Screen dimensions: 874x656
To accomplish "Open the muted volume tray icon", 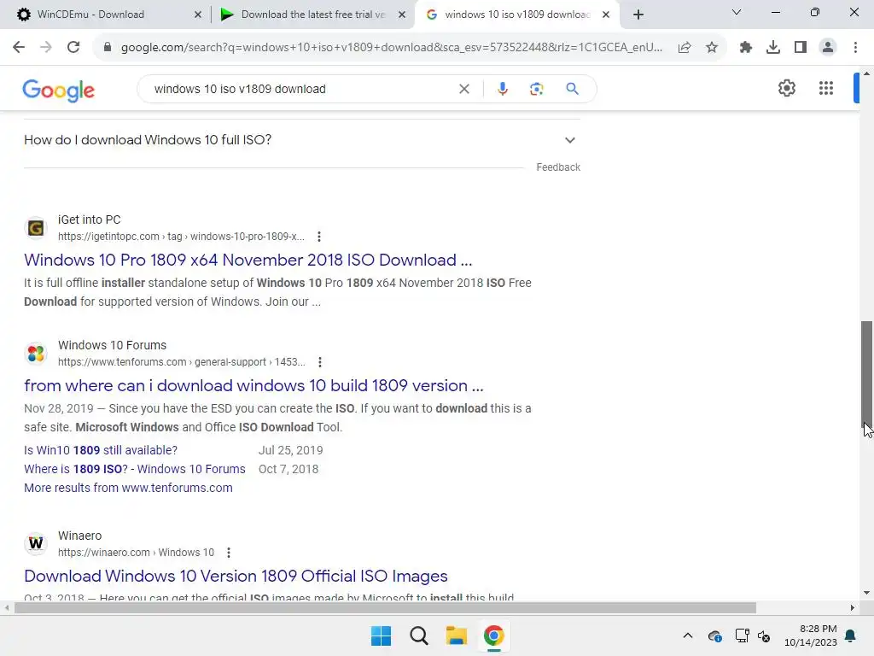I will (764, 635).
